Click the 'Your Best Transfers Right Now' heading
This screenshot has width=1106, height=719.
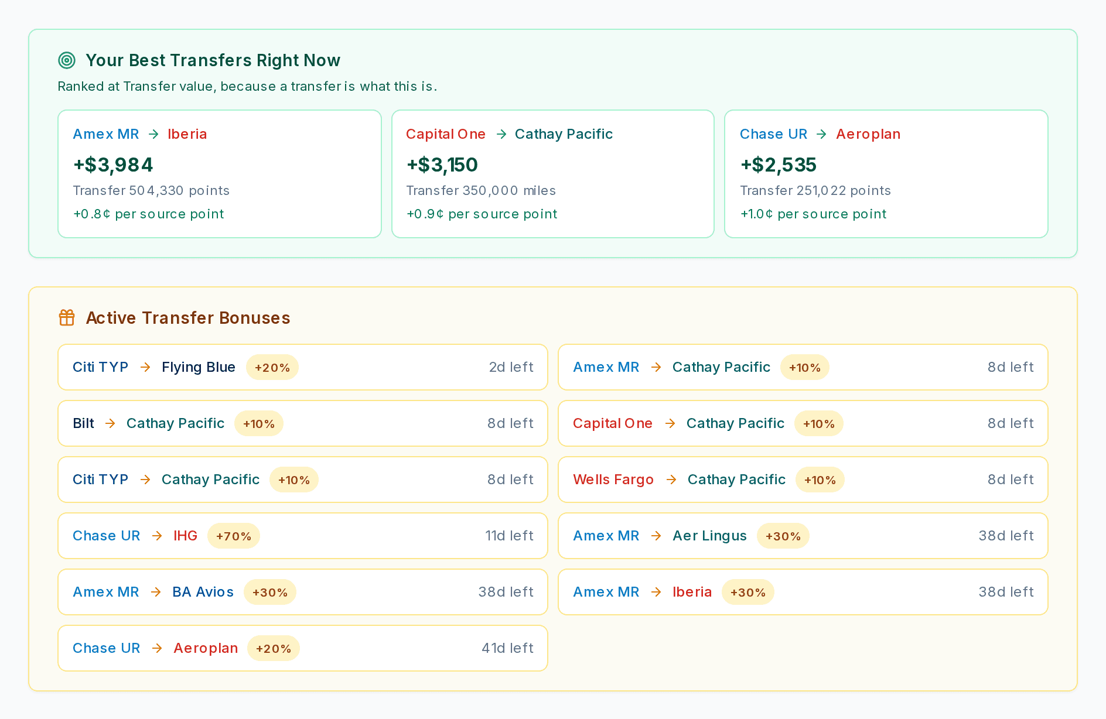(x=213, y=60)
